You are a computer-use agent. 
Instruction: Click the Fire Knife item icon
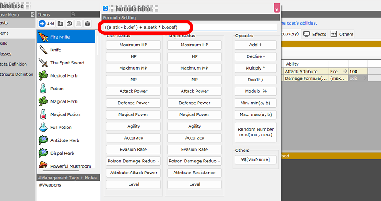point(43,37)
